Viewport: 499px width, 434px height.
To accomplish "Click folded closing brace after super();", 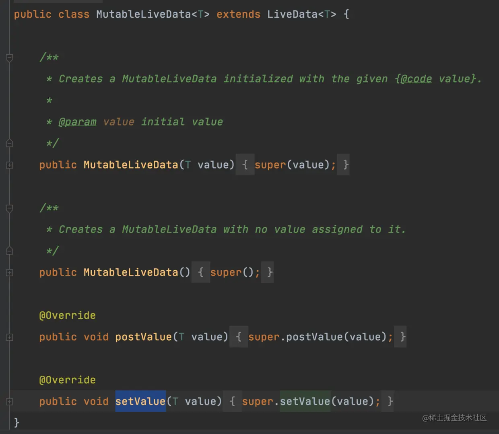I will tap(267, 272).
